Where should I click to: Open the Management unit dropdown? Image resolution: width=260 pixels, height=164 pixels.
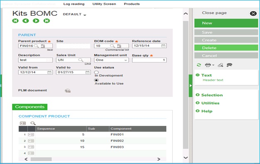click(111, 60)
